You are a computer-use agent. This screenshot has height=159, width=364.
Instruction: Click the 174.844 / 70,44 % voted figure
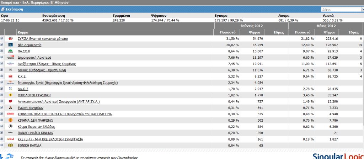point(165,20)
